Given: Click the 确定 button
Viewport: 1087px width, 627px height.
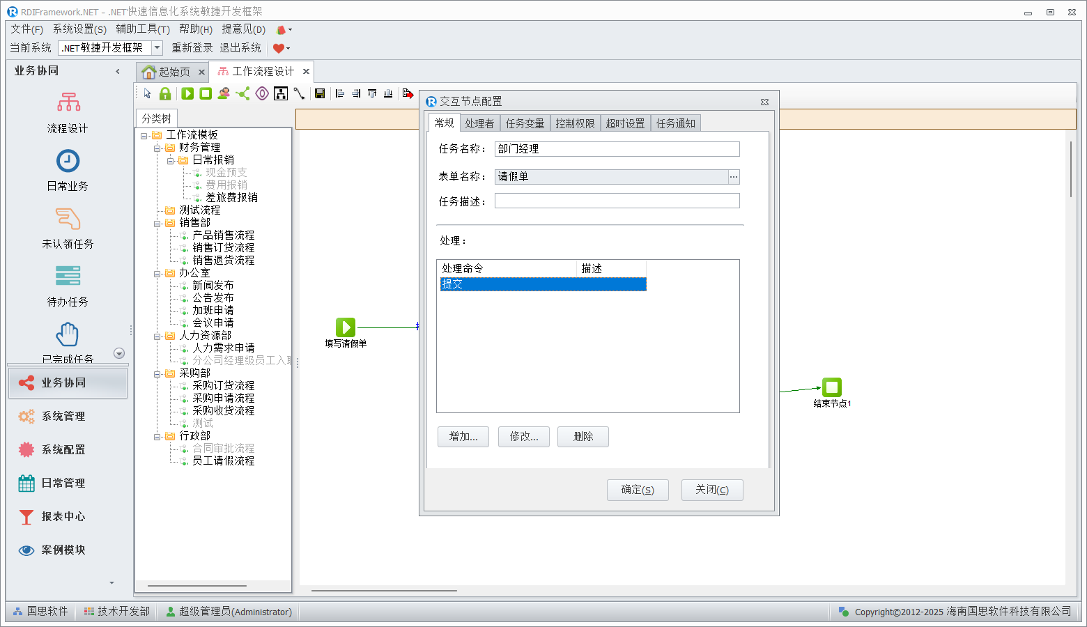Looking at the screenshot, I should tap(638, 490).
